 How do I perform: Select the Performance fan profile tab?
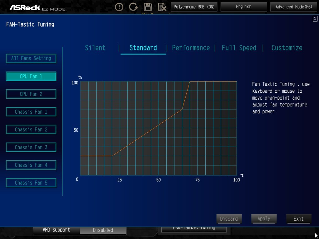191,48
